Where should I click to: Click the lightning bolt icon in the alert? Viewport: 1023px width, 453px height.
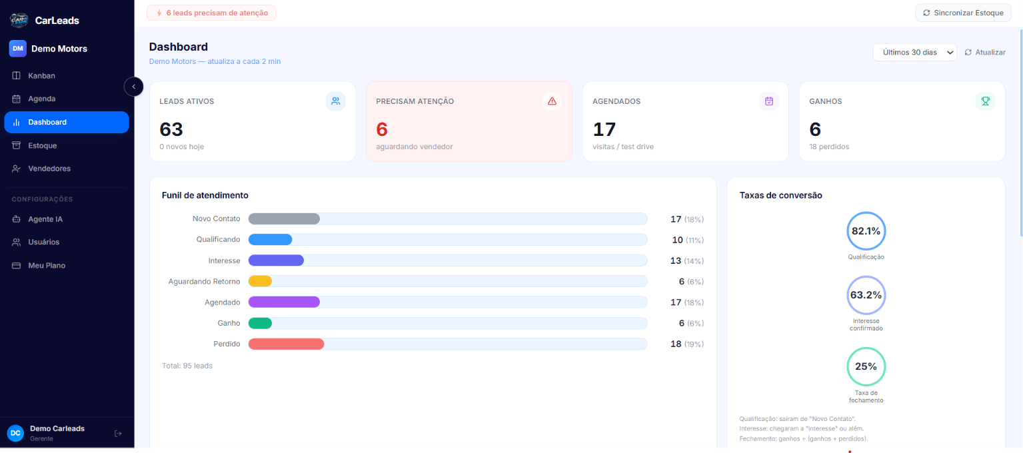point(159,13)
